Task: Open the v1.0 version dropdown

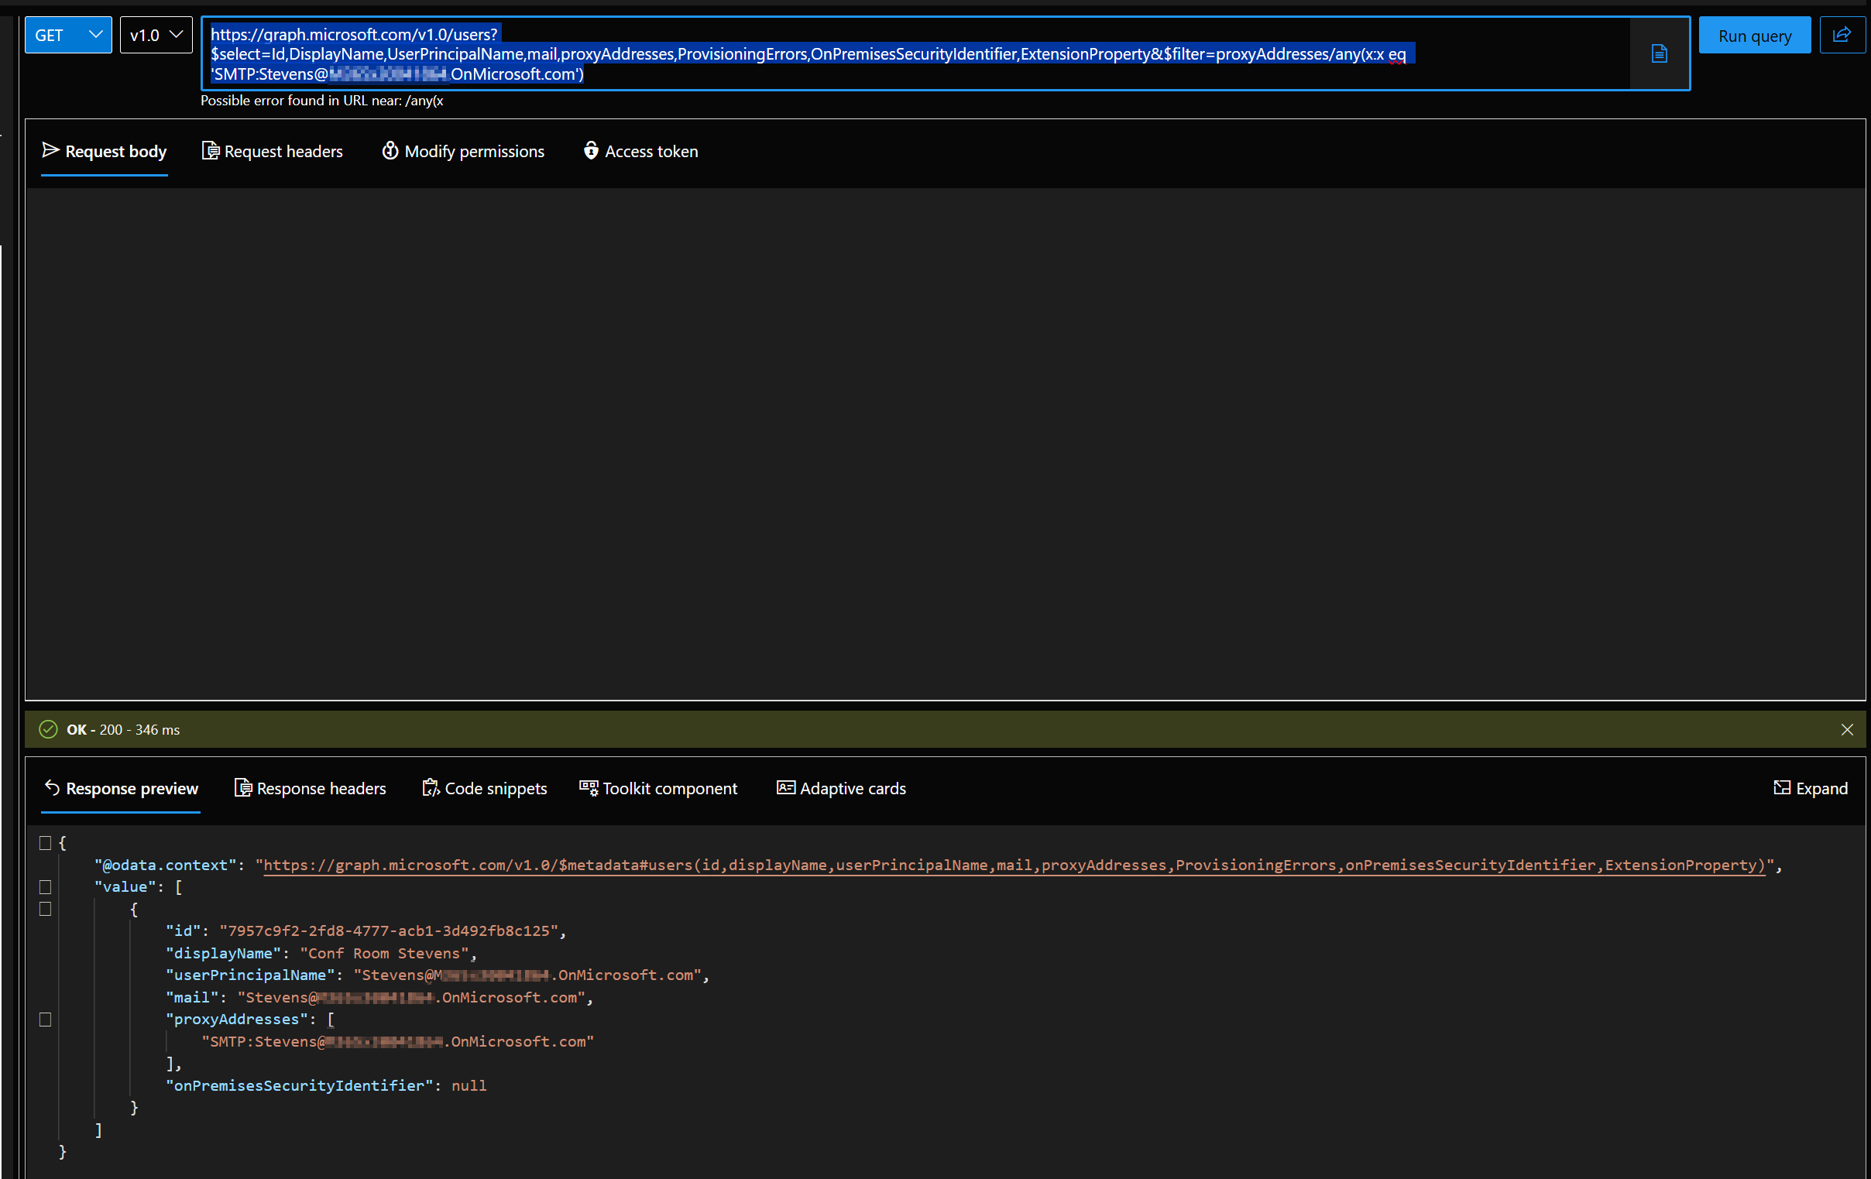Action: [x=156, y=35]
